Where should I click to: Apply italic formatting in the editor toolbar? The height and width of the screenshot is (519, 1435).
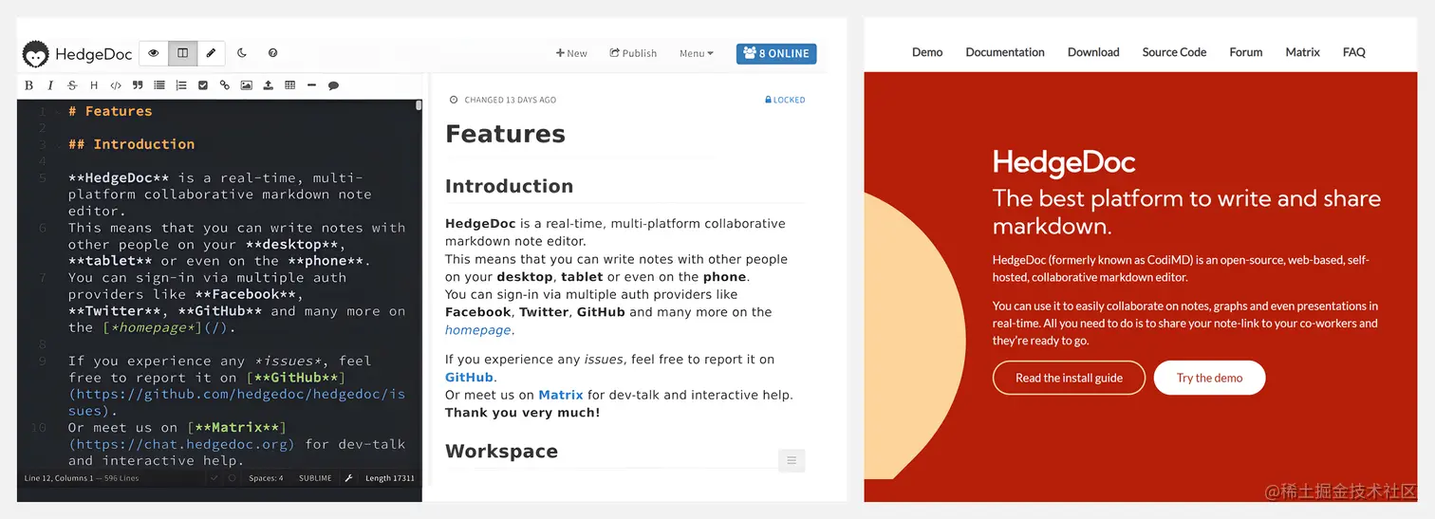point(50,85)
